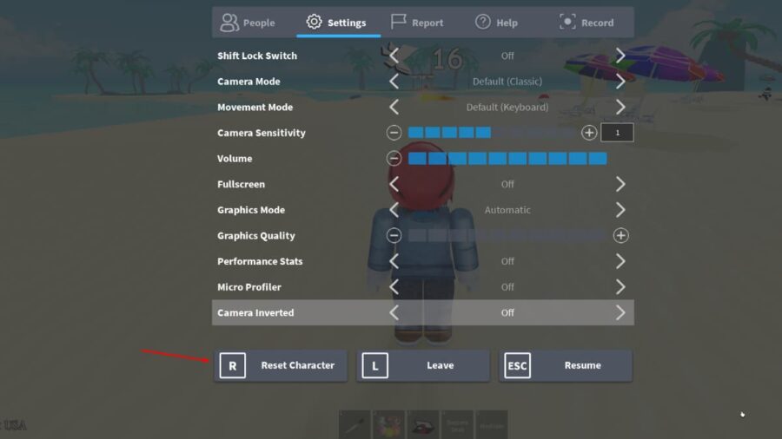Select the second hotbar item slot
The height and width of the screenshot is (439, 782).
tap(388, 425)
